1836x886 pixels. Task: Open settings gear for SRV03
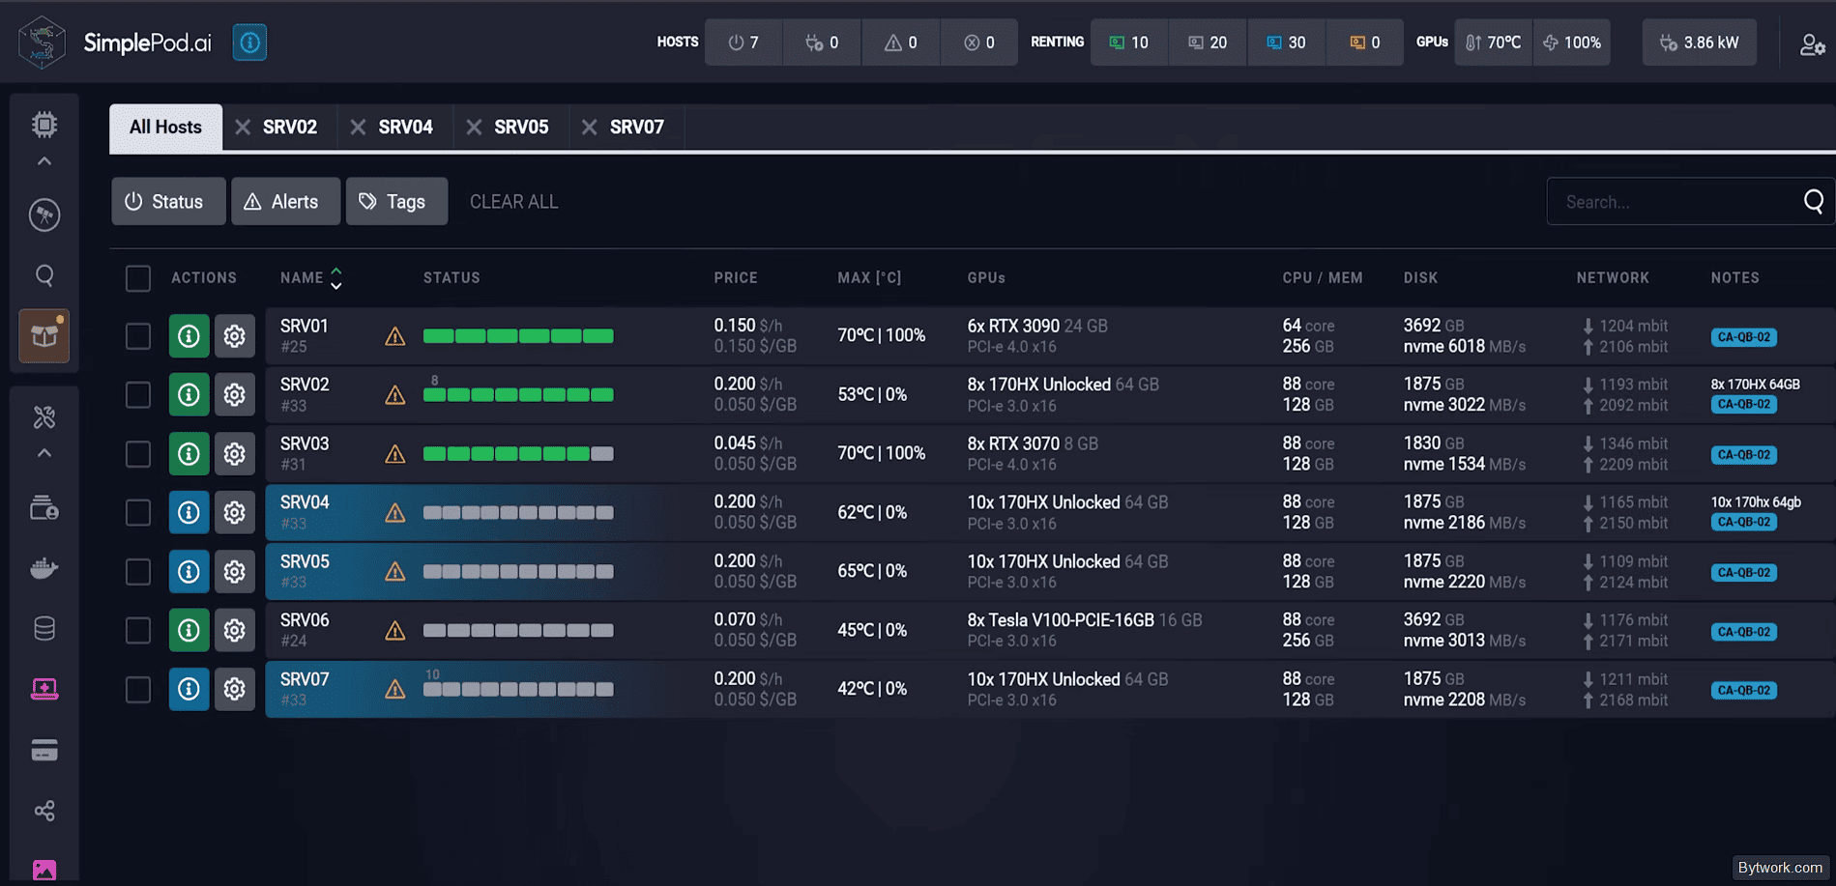pos(235,454)
